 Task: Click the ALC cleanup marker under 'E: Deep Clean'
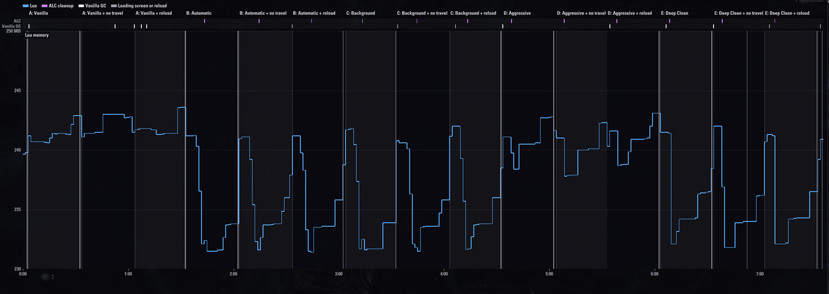(x=670, y=21)
